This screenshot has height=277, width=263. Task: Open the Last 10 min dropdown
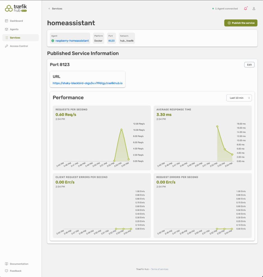pos(239,98)
